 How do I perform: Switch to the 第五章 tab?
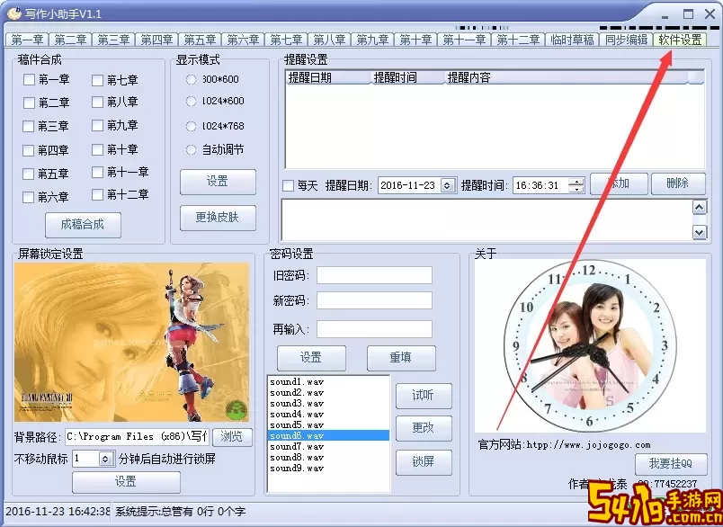[200, 40]
